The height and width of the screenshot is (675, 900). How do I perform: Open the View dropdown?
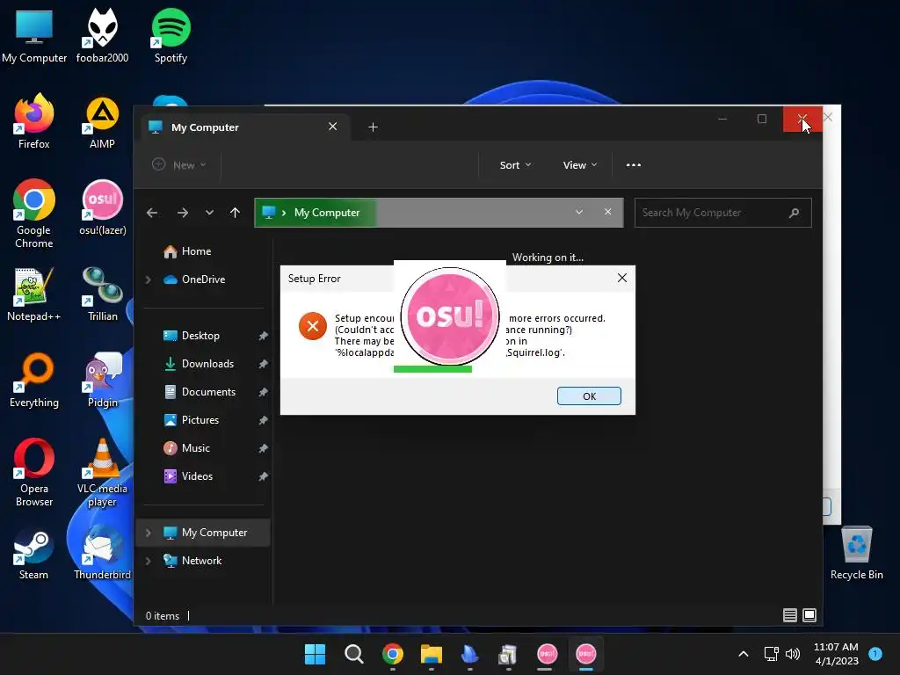tap(580, 165)
